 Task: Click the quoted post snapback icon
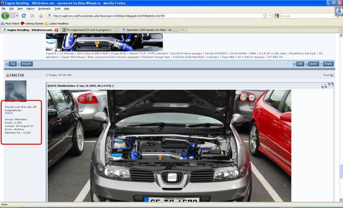tap(113, 86)
